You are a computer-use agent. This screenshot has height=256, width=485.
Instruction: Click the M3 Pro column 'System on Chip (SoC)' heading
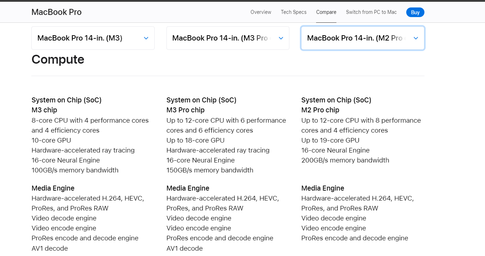[x=201, y=100]
